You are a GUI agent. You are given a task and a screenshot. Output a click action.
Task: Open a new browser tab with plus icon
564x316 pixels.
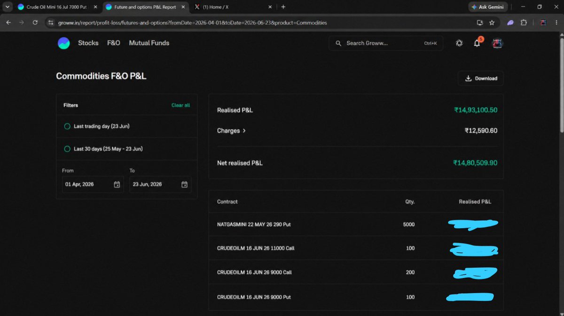283,7
